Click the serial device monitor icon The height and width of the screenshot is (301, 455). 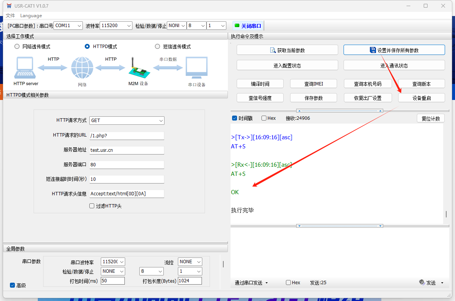197,68
